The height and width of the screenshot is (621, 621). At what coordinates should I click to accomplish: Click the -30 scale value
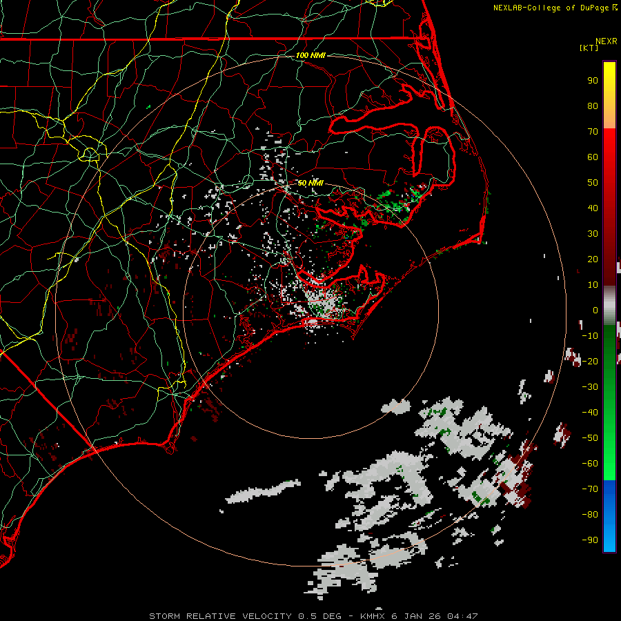pyautogui.click(x=590, y=387)
